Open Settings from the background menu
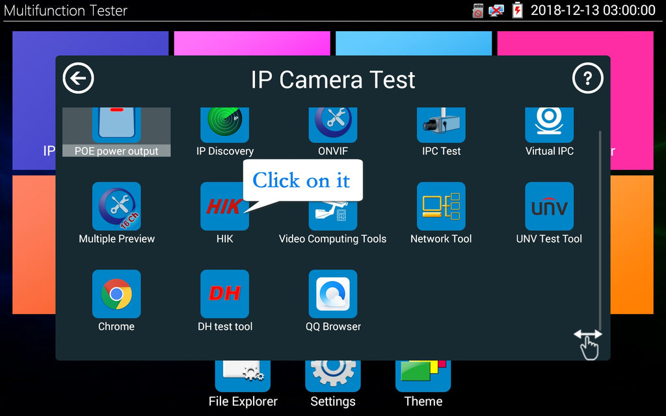The image size is (666, 416). coord(332,383)
